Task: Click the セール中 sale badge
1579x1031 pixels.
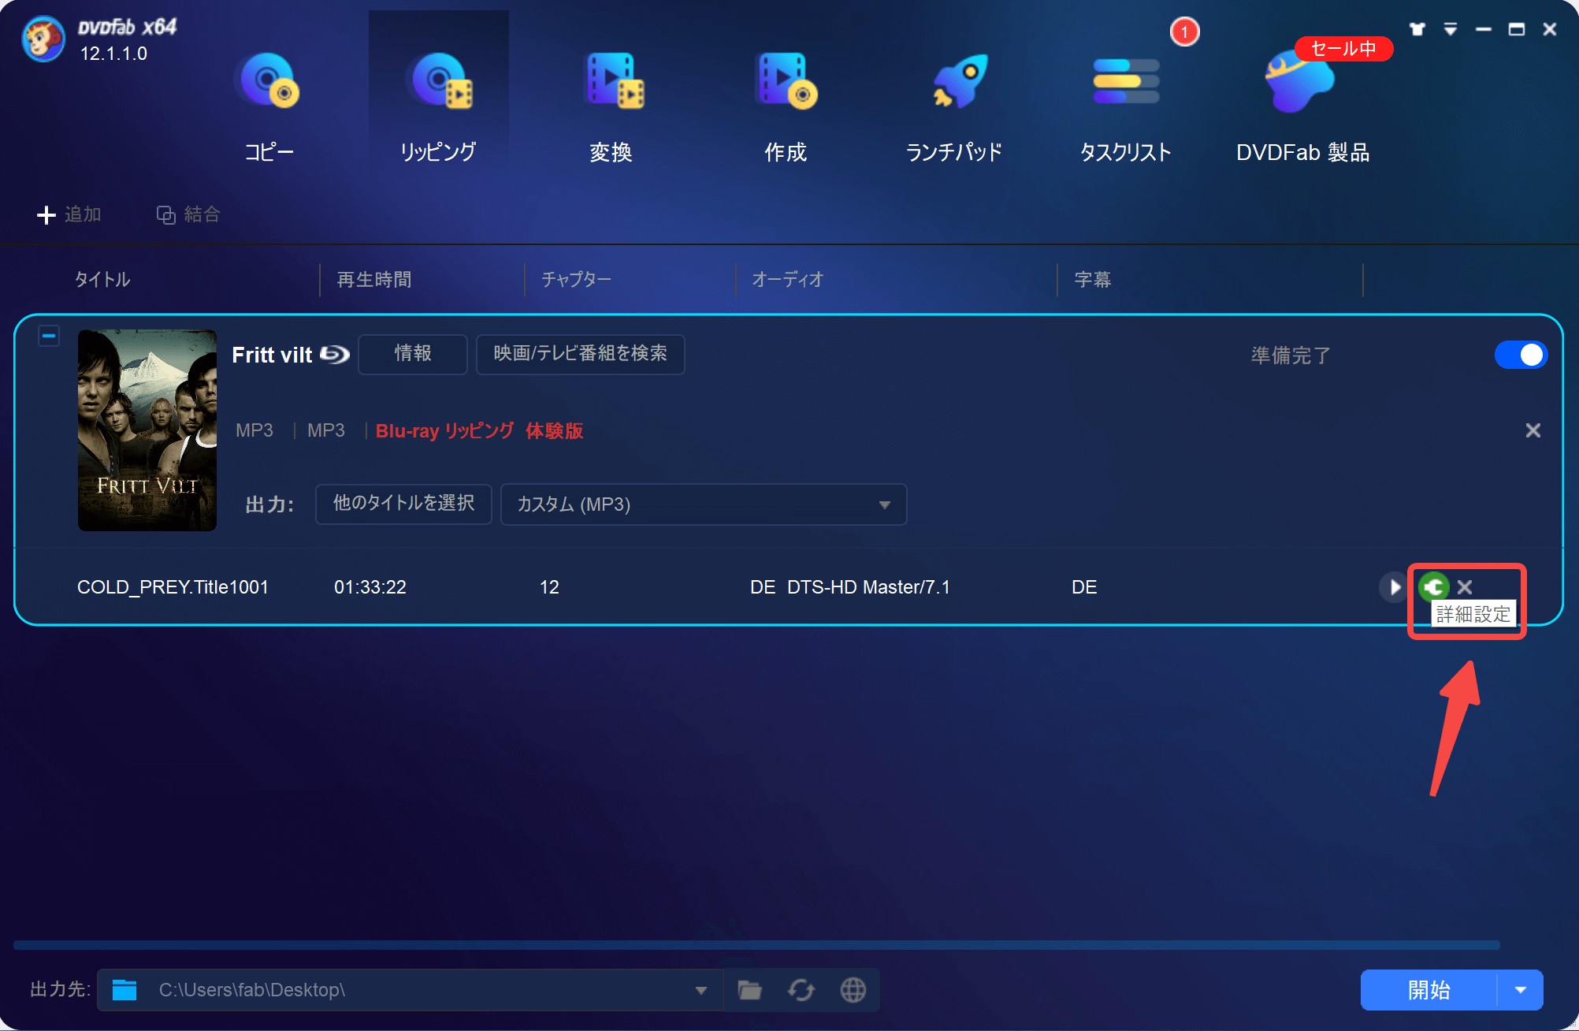Action: [x=1343, y=49]
